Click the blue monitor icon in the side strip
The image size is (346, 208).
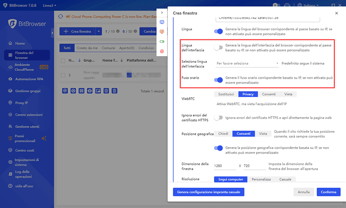tap(162, 22)
